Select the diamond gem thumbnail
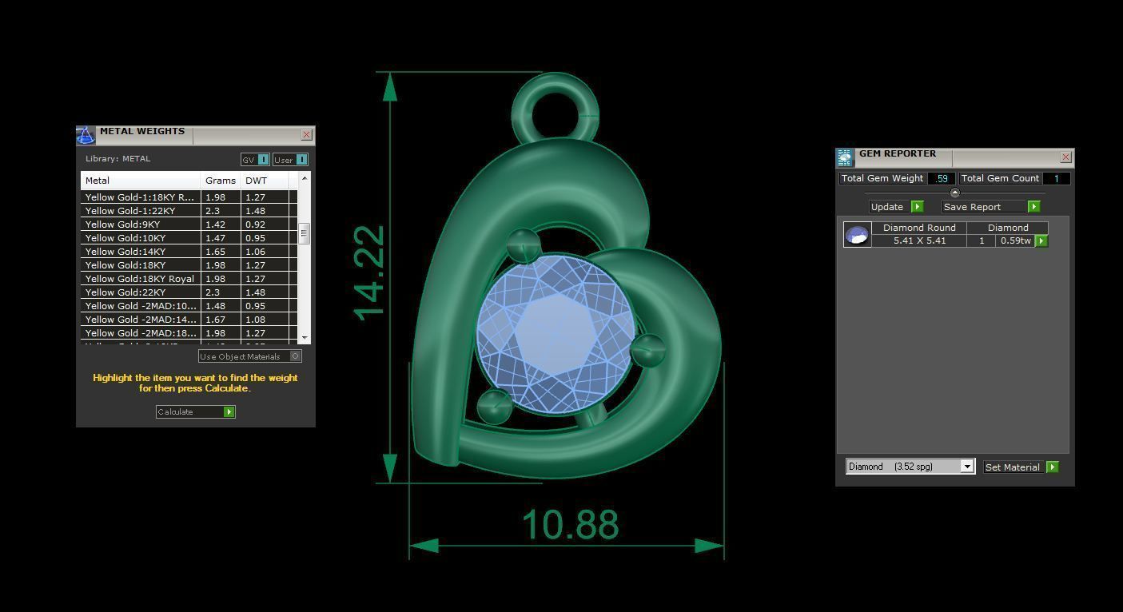1123x612 pixels. (x=857, y=235)
